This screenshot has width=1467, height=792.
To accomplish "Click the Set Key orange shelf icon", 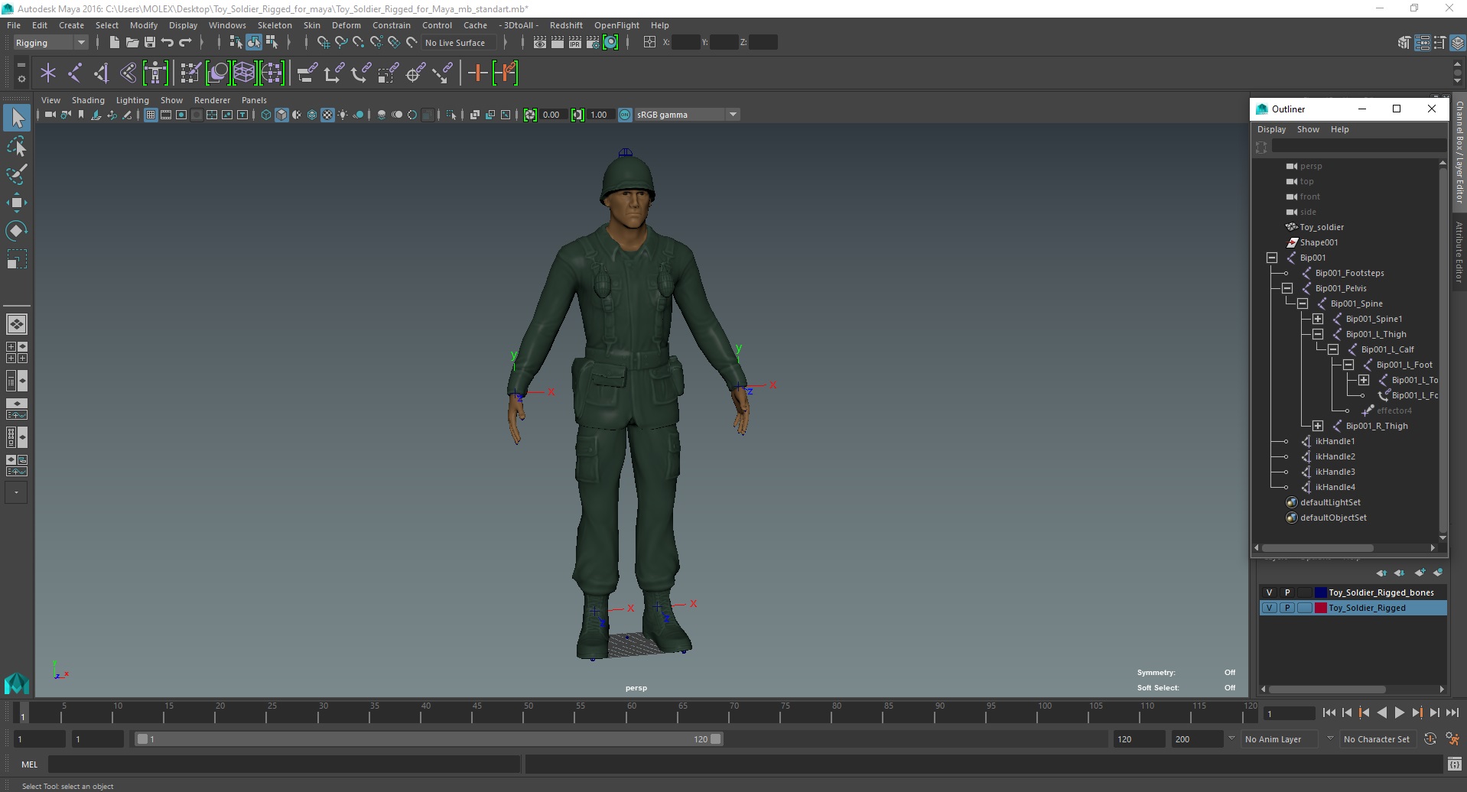I will pyautogui.click(x=477, y=73).
